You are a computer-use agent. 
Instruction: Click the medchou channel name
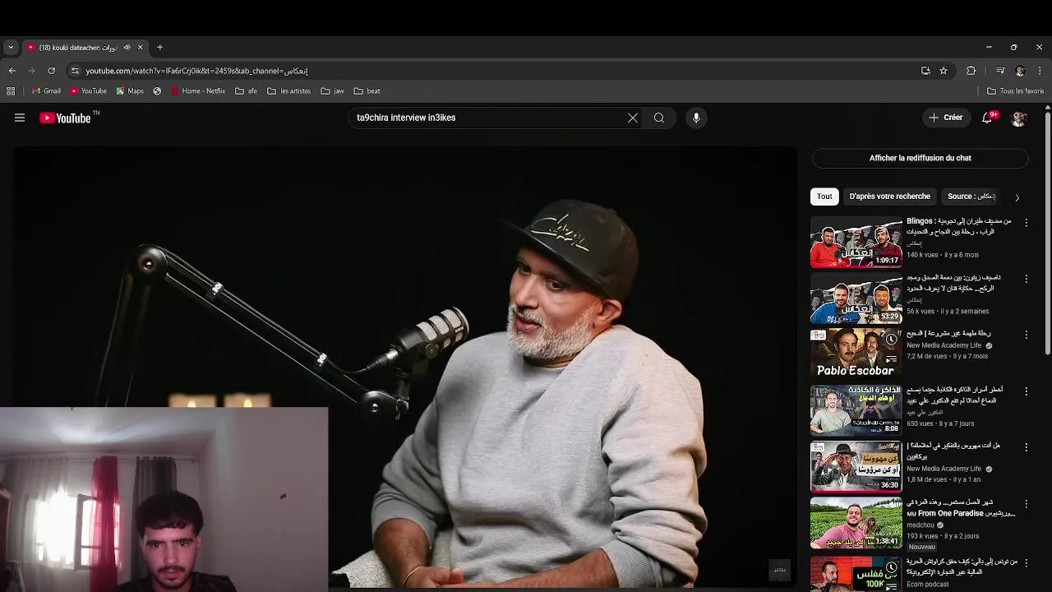tap(920, 525)
